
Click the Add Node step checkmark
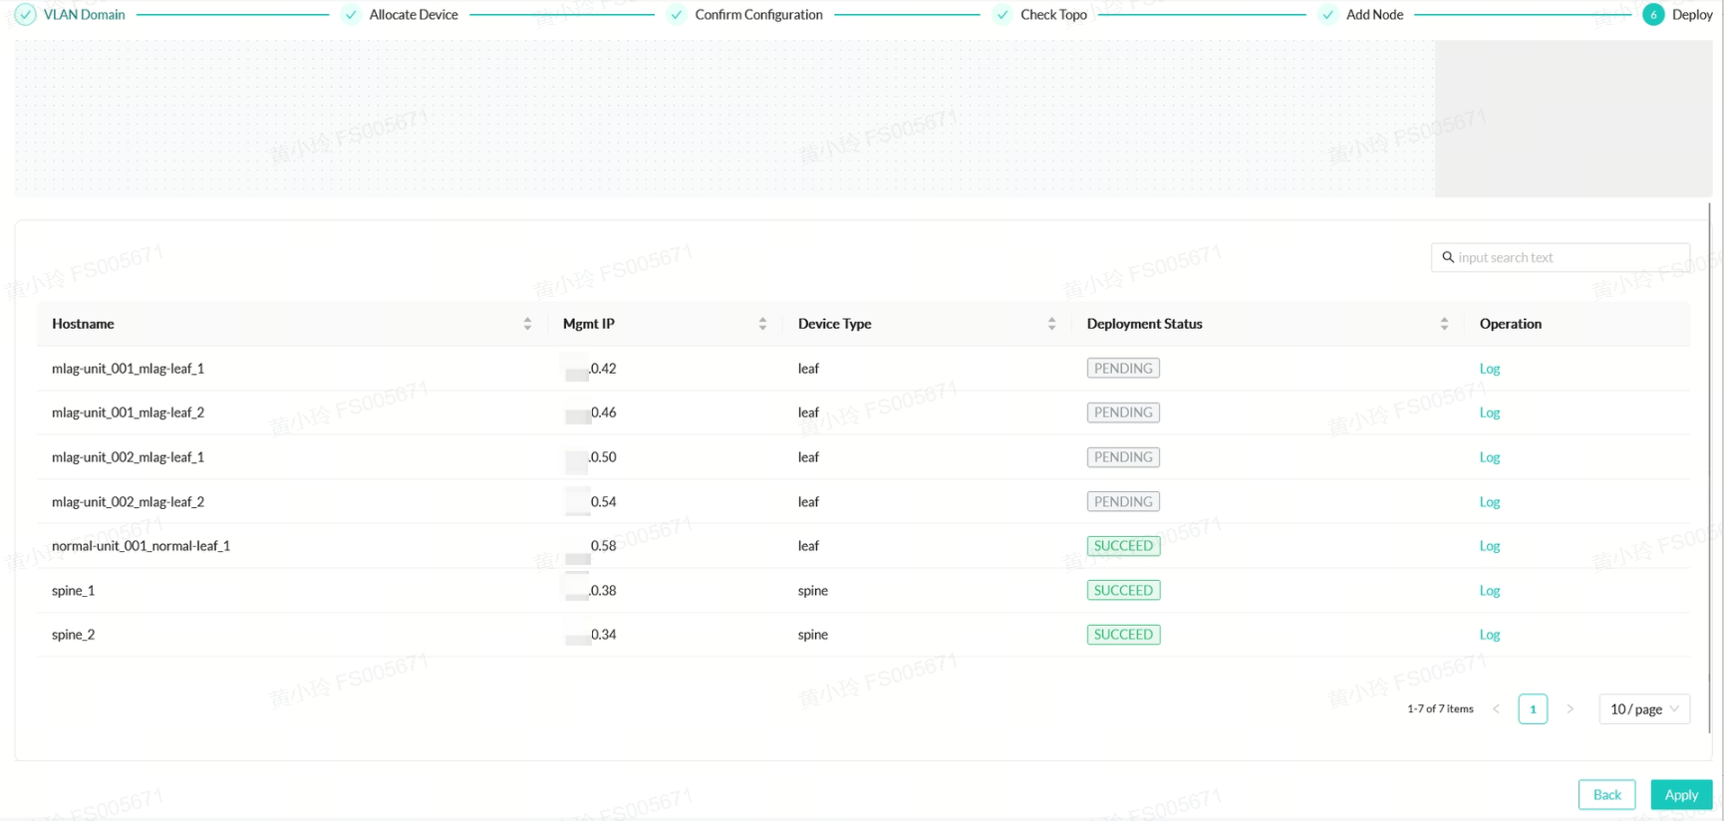point(1327,15)
